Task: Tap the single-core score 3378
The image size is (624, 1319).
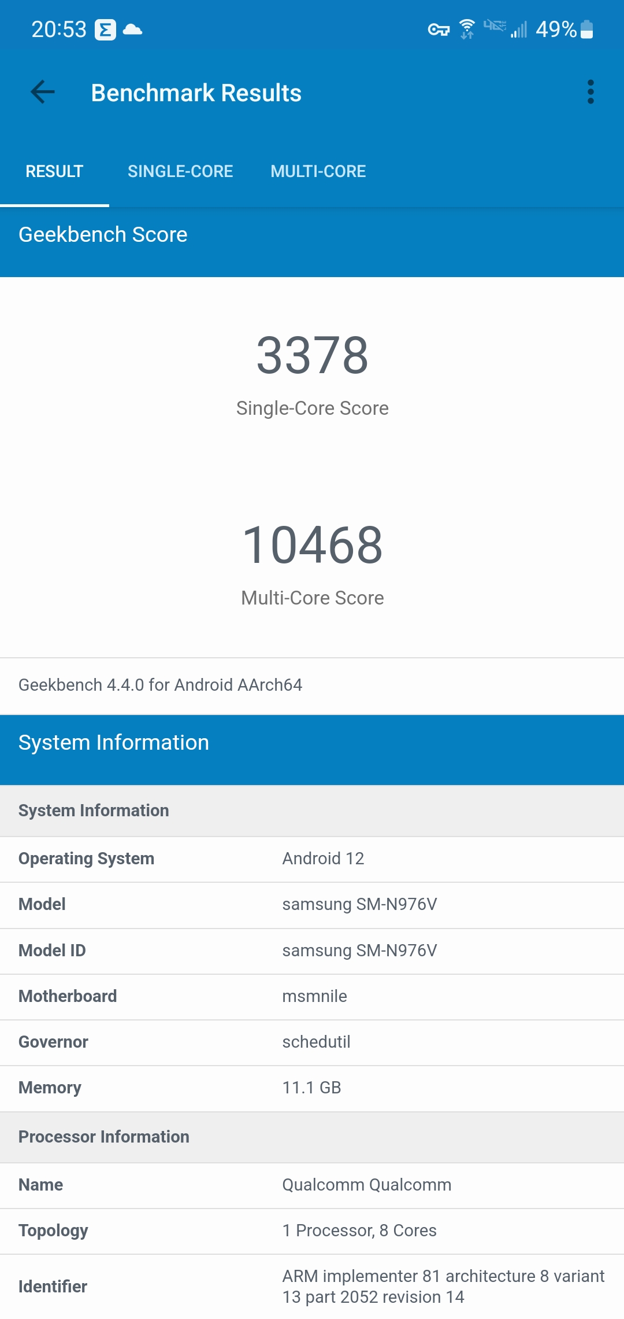Action: pos(313,355)
